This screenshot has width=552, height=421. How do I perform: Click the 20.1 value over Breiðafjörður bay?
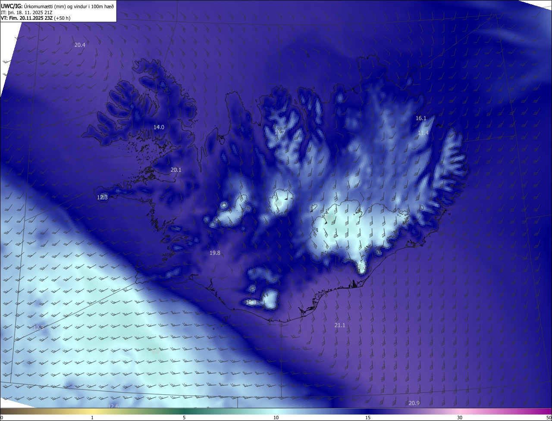coord(176,170)
